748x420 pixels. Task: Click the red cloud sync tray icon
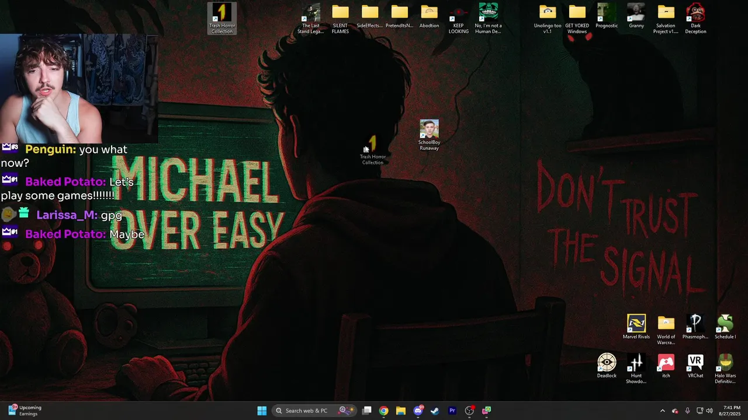coord(675,411)
